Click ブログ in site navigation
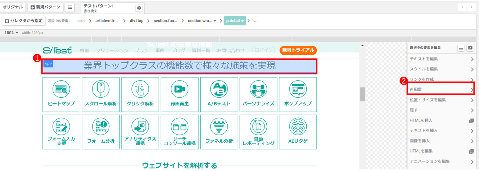This screenshot has width=479, height=171. (x=178, y=51)
